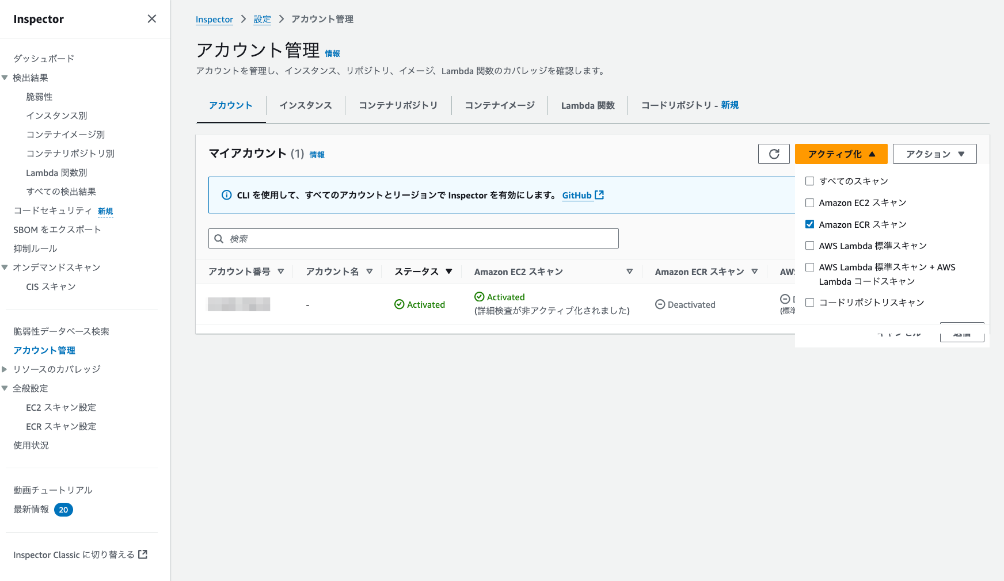Click the 設定 breadcrumb link
This screenshot has height=581, width=1004.
tap(263, 19)
